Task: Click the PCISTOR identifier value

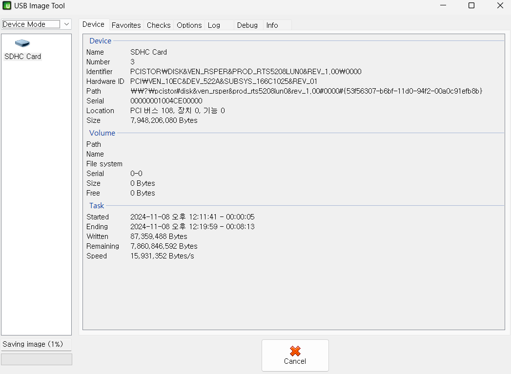Action: pos(245,72)
